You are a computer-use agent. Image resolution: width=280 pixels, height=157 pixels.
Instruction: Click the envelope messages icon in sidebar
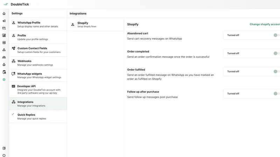(x=4, y=28)
